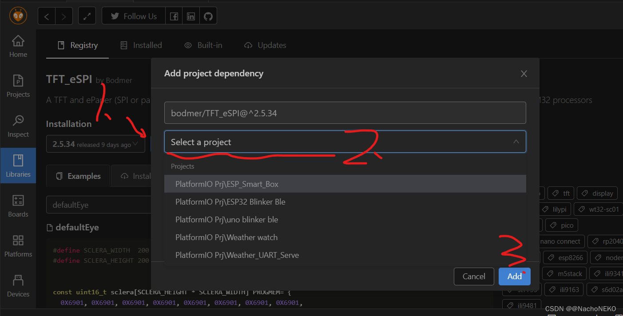Click the s6d02a tag
This screenshot has width=623, height=316.
pos(606,290)
